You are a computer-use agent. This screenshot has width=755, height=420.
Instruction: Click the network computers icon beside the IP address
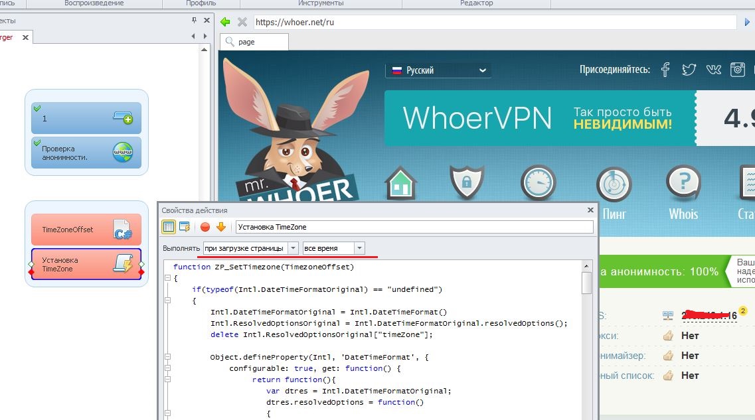pyautogui.click(x=668, y=316)
